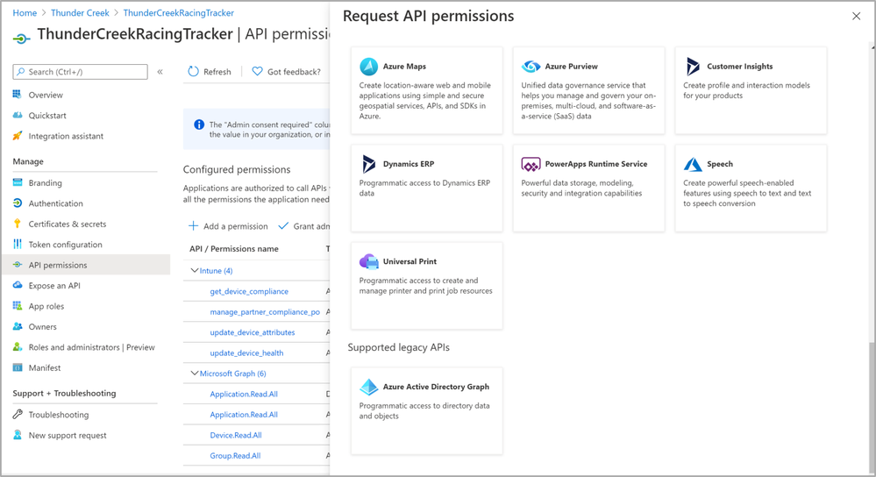Open the manage_partner_compliance_po permission link
The height and width of the screenshot is (477, 876).
point(265,311)
